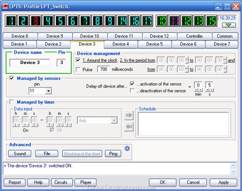The width and height of the screenshot is (242, 191).
Task: Click the seconds delay stepper arrows
Action: tap(210, 90)
